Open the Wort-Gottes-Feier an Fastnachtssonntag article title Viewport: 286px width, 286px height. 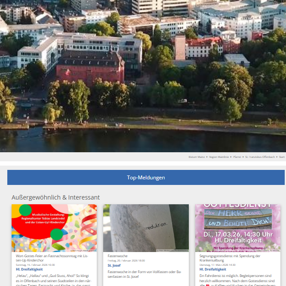(54, 258)
